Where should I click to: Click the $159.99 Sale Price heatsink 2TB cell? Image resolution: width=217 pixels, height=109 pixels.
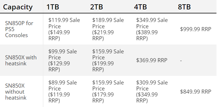(x=108, y=60)
